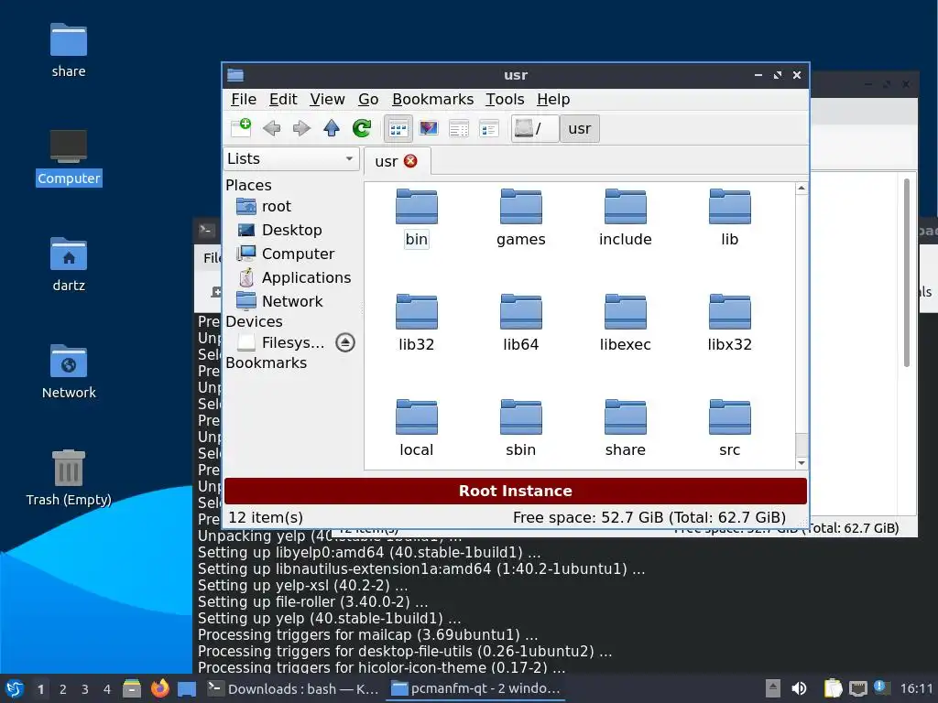Select the lib folder

(x=730, y=218)
